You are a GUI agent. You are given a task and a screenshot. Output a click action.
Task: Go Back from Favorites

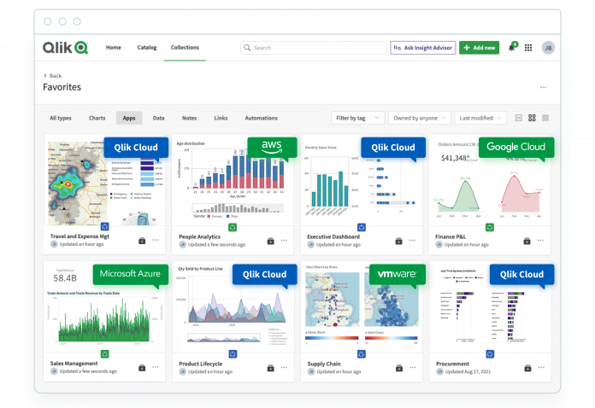tap(52, 76)
